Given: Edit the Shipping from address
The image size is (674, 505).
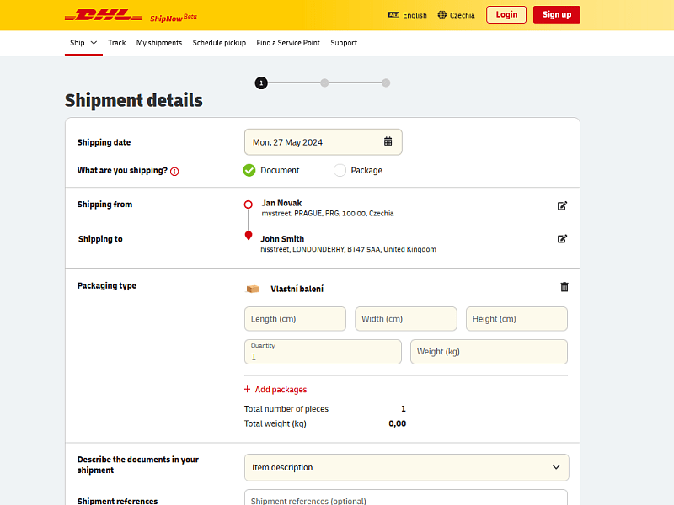Looking at the screenshot, I should (x=562, y=205).
